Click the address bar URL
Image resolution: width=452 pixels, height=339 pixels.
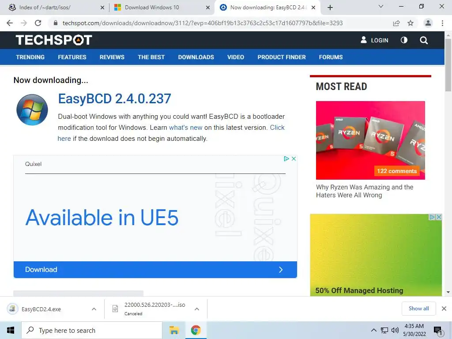click(x=202, y=23)
